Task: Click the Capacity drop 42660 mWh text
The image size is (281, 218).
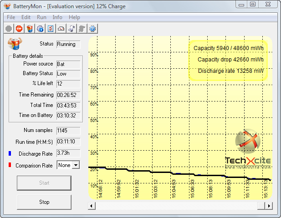Action: coord(230,60)
